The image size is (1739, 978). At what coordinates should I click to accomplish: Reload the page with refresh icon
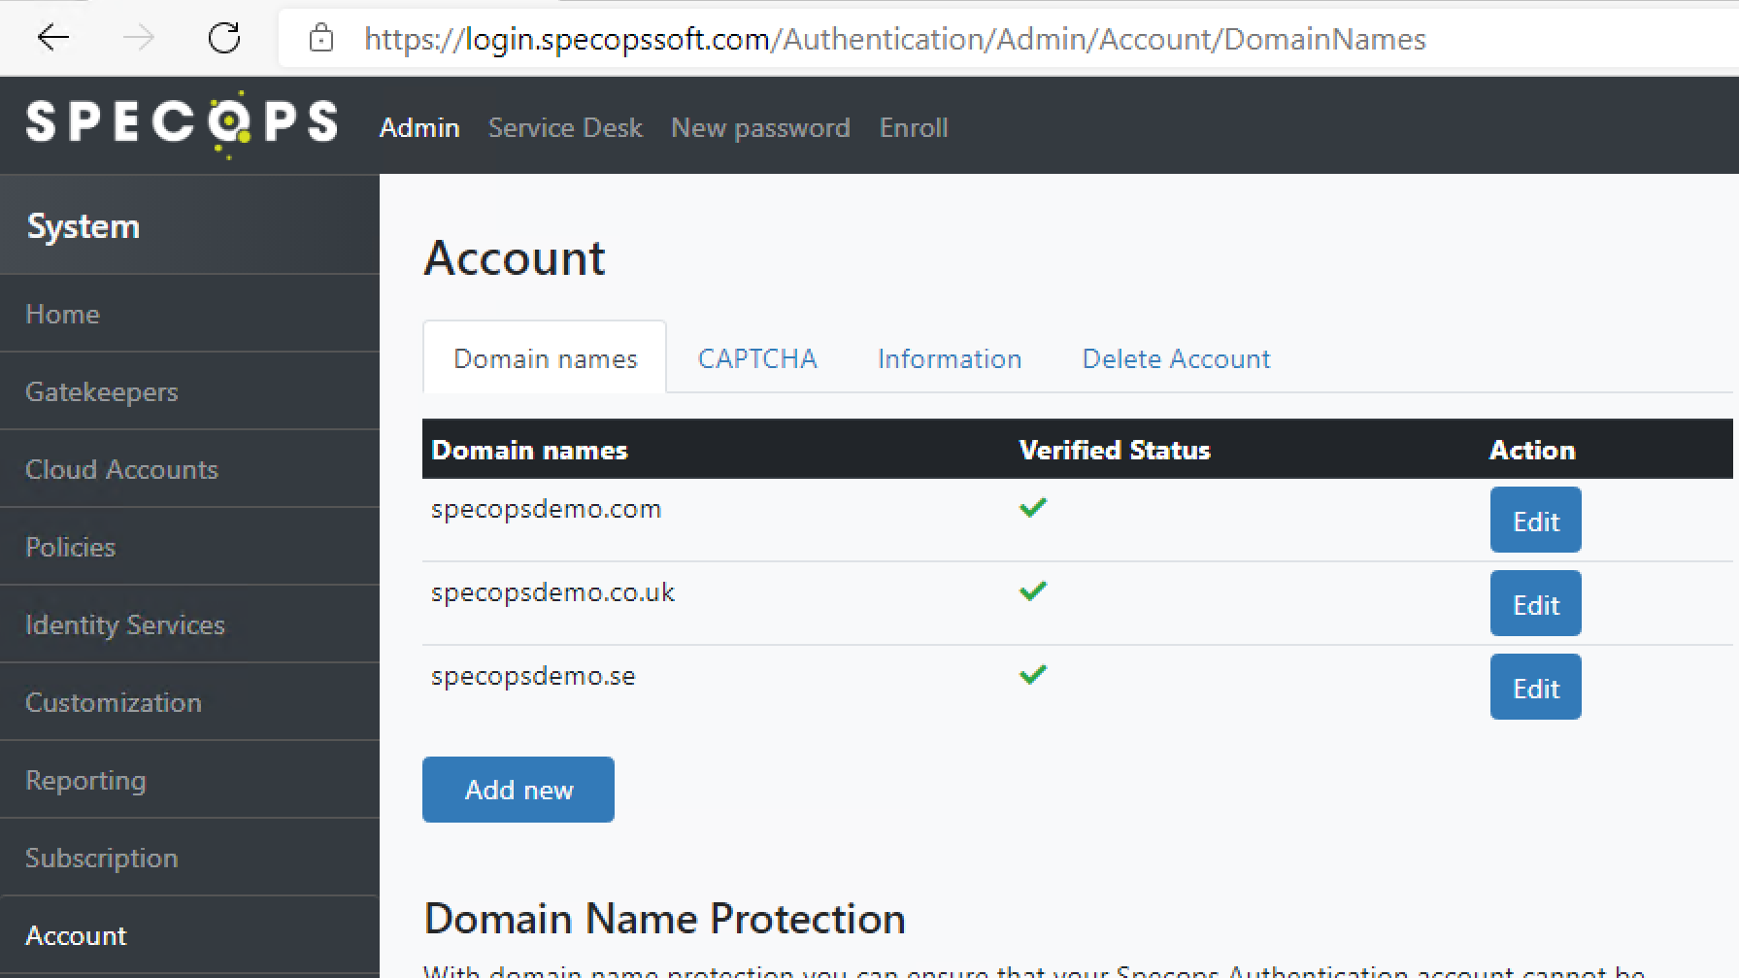pyautogui.click(x=224, y=38)
